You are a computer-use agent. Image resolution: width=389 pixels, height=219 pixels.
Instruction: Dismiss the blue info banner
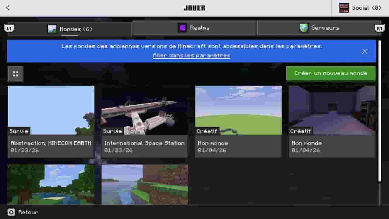point(365,51)
